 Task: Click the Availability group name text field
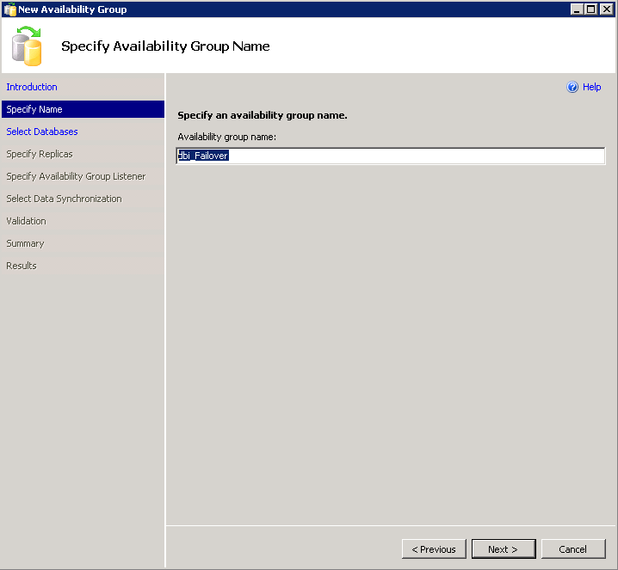391,156
